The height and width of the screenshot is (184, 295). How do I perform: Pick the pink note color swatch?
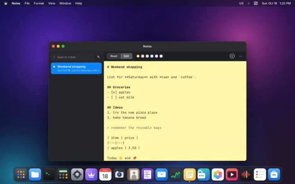143,56
